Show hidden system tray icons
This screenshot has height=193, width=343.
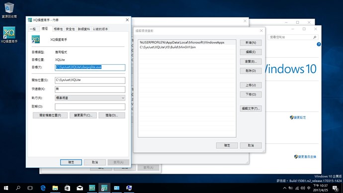285,188
